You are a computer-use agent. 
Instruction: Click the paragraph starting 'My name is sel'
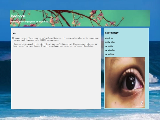[56, 39]
